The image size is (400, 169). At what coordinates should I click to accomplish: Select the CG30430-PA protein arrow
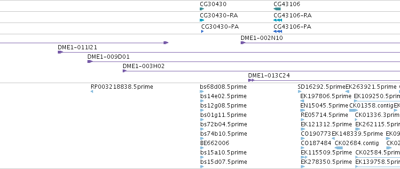pyautogui.click(x=203, y=31)
